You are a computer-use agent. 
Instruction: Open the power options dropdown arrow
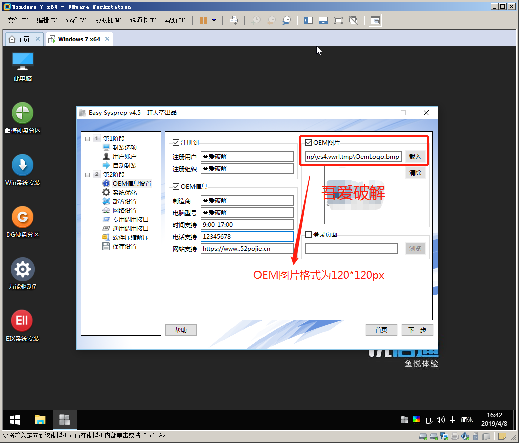[214, 20]
